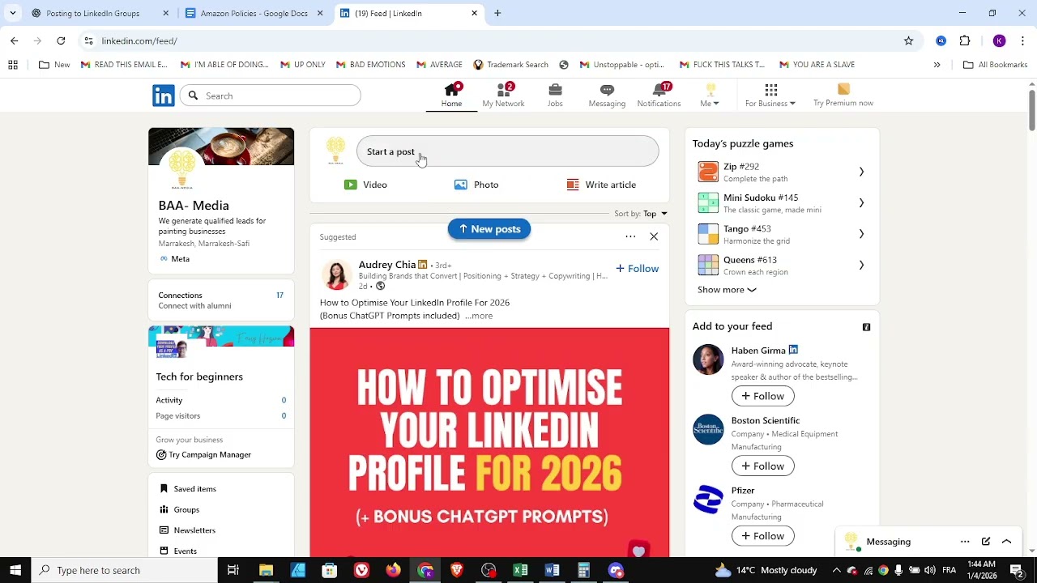Image resolution: width=1037 pixels, height=583 pixels.
Task: Open Trademark Search bookmark
Action: [510, 65]
